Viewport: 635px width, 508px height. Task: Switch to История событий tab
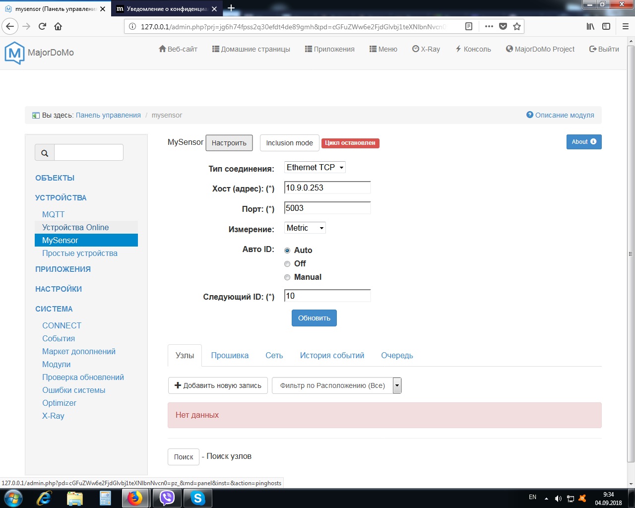pyautogui.click(x=332, y=356)
